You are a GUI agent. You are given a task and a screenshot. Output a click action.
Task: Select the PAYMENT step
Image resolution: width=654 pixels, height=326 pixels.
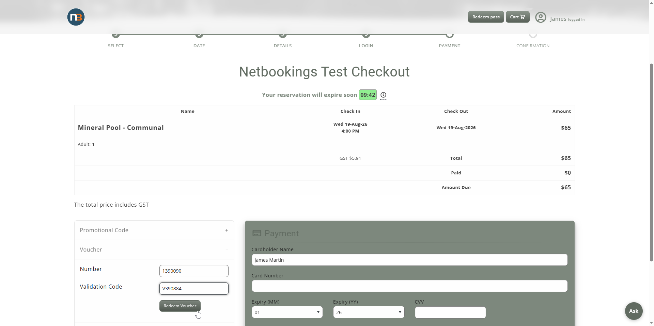tap(450, 46)
